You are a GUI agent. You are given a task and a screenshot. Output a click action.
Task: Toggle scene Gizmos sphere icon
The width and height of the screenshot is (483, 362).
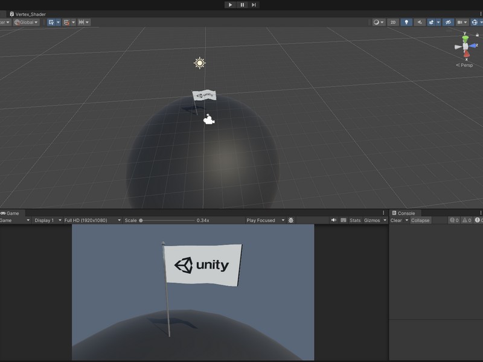click(475, 22)
